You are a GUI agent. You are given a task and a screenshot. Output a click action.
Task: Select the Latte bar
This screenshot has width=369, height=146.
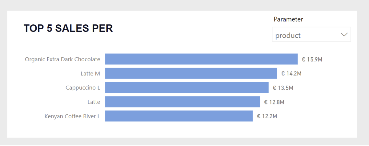tap(182, 102)
